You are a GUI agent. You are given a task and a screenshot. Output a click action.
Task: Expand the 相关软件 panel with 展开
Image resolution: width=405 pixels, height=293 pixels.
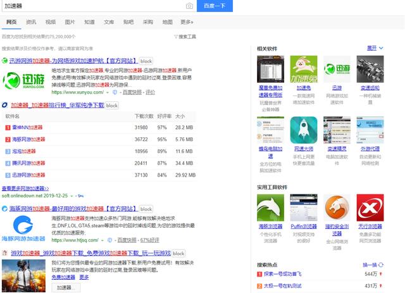(x=375, y=48)
